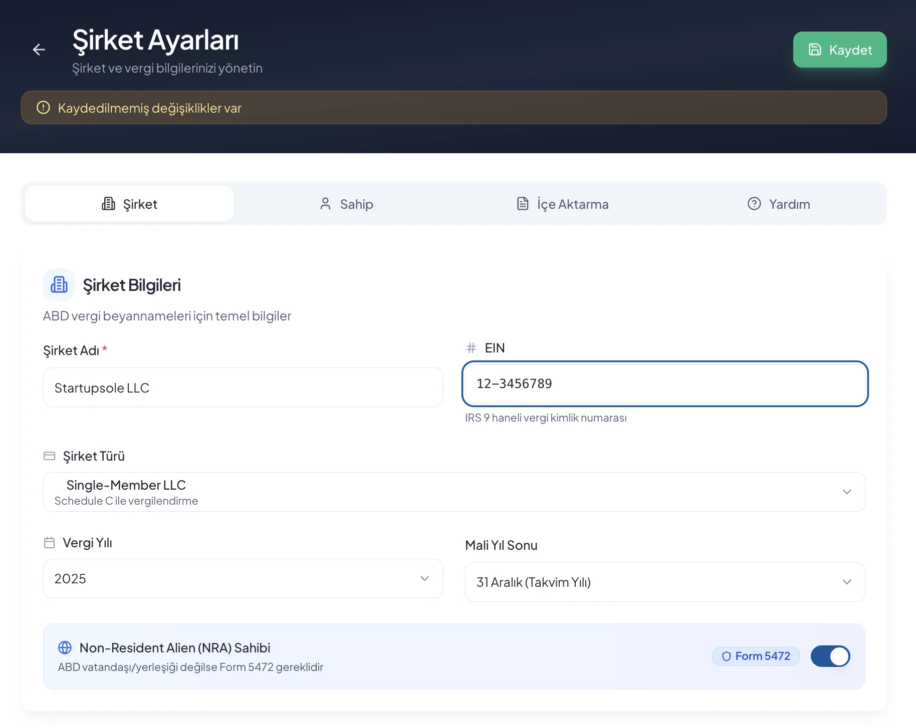Click the card icon beside Şirket Türü
This screenshot has width=916, height=728.
[x=50, y=456]
